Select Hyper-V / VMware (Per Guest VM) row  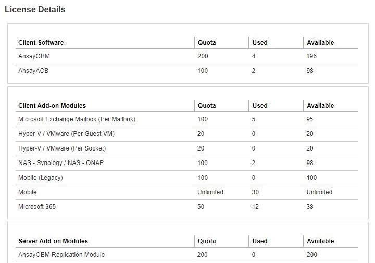coord(66,134)
